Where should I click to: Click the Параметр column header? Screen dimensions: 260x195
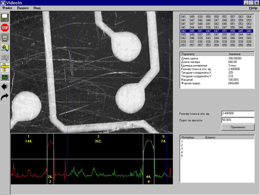[x=203, y=54]
